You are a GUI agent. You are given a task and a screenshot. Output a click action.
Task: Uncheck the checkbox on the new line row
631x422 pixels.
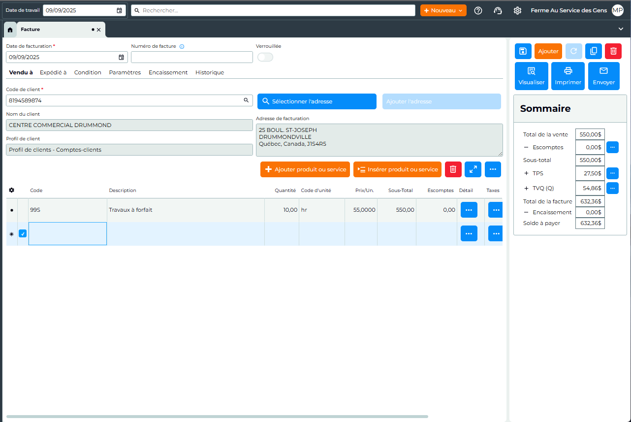pos(23,234)
